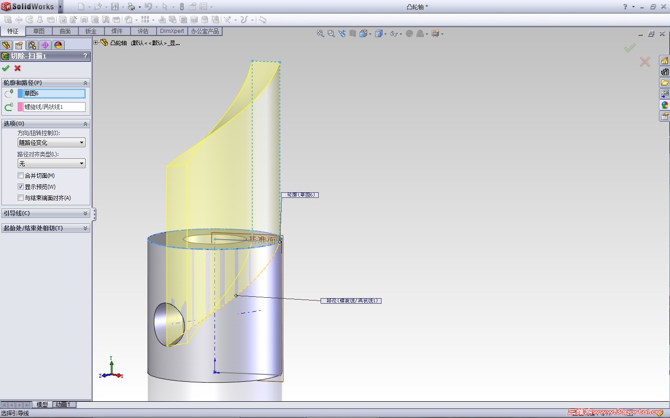Open the View Palette icon in the task pane
The height and width of the screenshot is (418, 670).
click(664, 94)
